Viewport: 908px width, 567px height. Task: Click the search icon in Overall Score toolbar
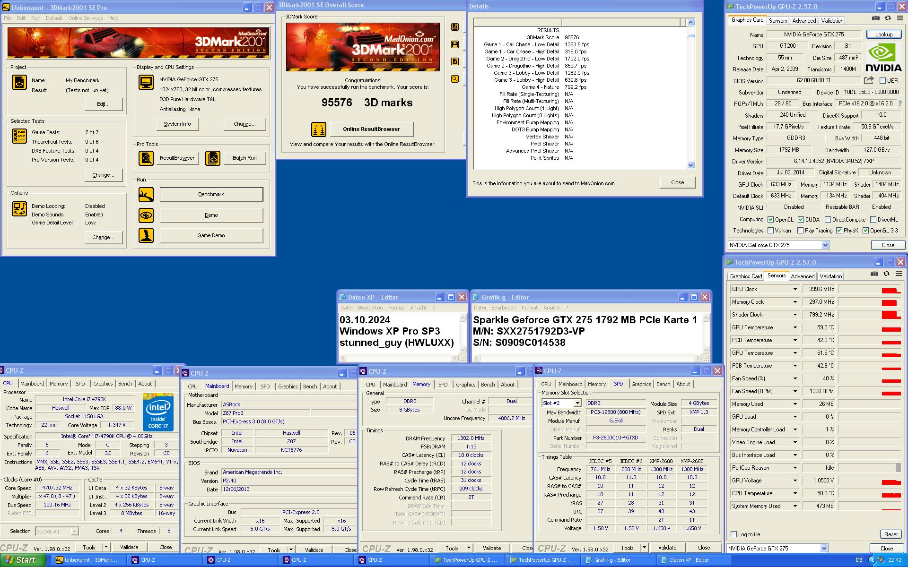coord(455,79)
